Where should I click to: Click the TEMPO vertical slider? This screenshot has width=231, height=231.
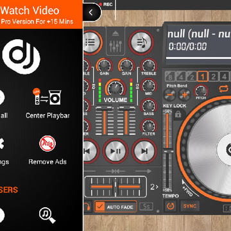pyautogui.click(x=167, y=151)
